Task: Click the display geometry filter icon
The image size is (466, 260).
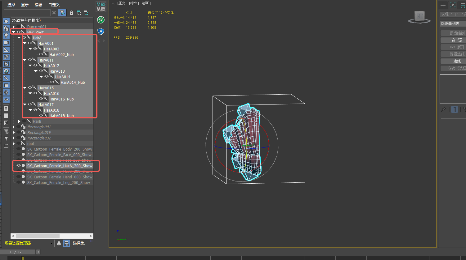Action: [6, 21]
